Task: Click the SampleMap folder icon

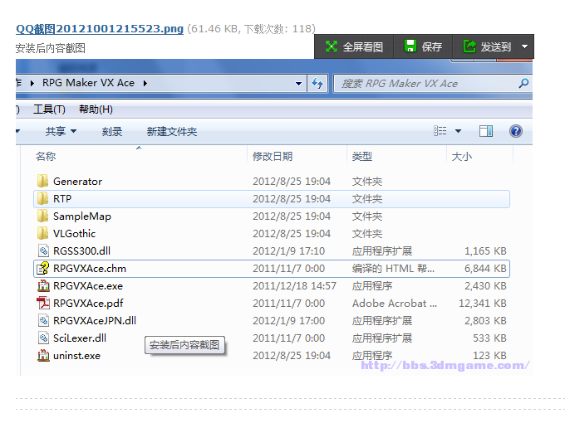Action: (43, 216)
